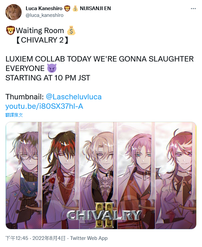
Task: Visit the @Lascheluvluca mention
Action: coord(74,97)
